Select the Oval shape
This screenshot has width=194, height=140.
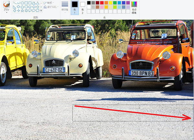[22, 3]
